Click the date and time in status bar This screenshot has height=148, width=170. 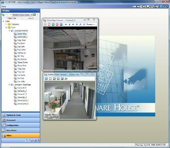[151, 145]
